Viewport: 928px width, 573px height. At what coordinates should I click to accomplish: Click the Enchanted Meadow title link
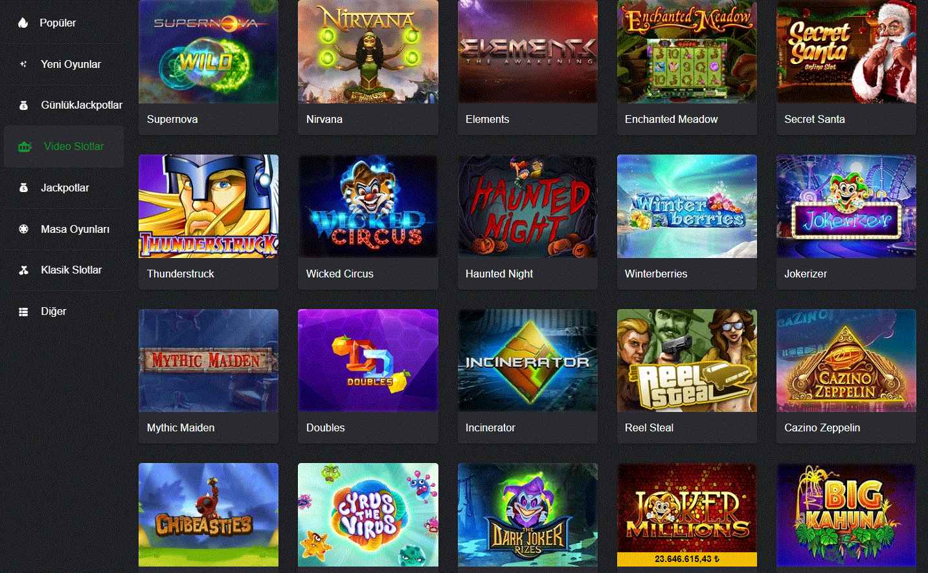pyautogui.click(x=672, y=120)
